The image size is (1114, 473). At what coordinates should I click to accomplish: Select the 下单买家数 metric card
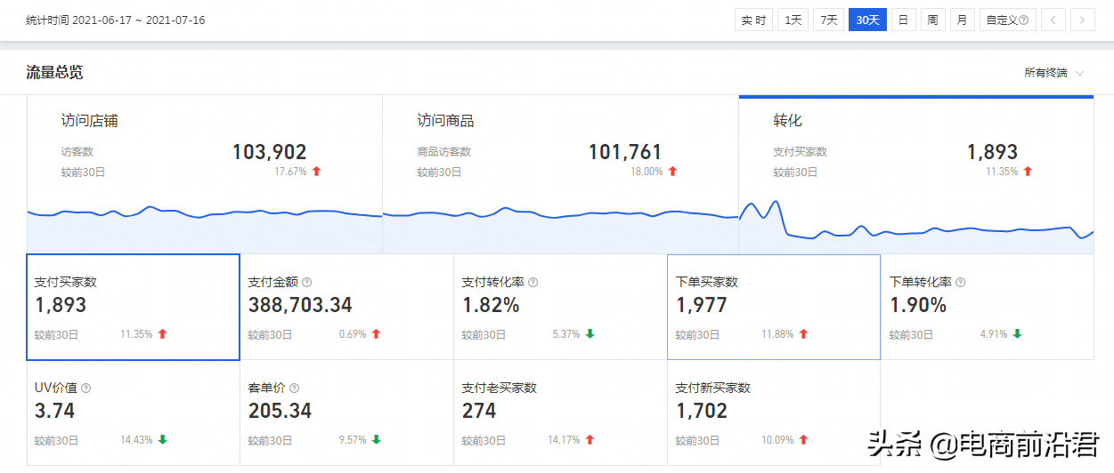(x=774, y=307)
